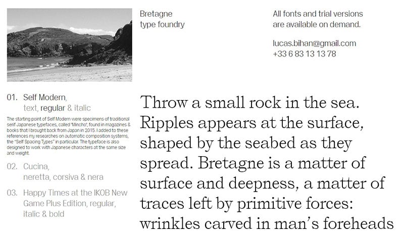Choose the Self Modern 'regular' style
404x232 pixels.
(53, 108)
